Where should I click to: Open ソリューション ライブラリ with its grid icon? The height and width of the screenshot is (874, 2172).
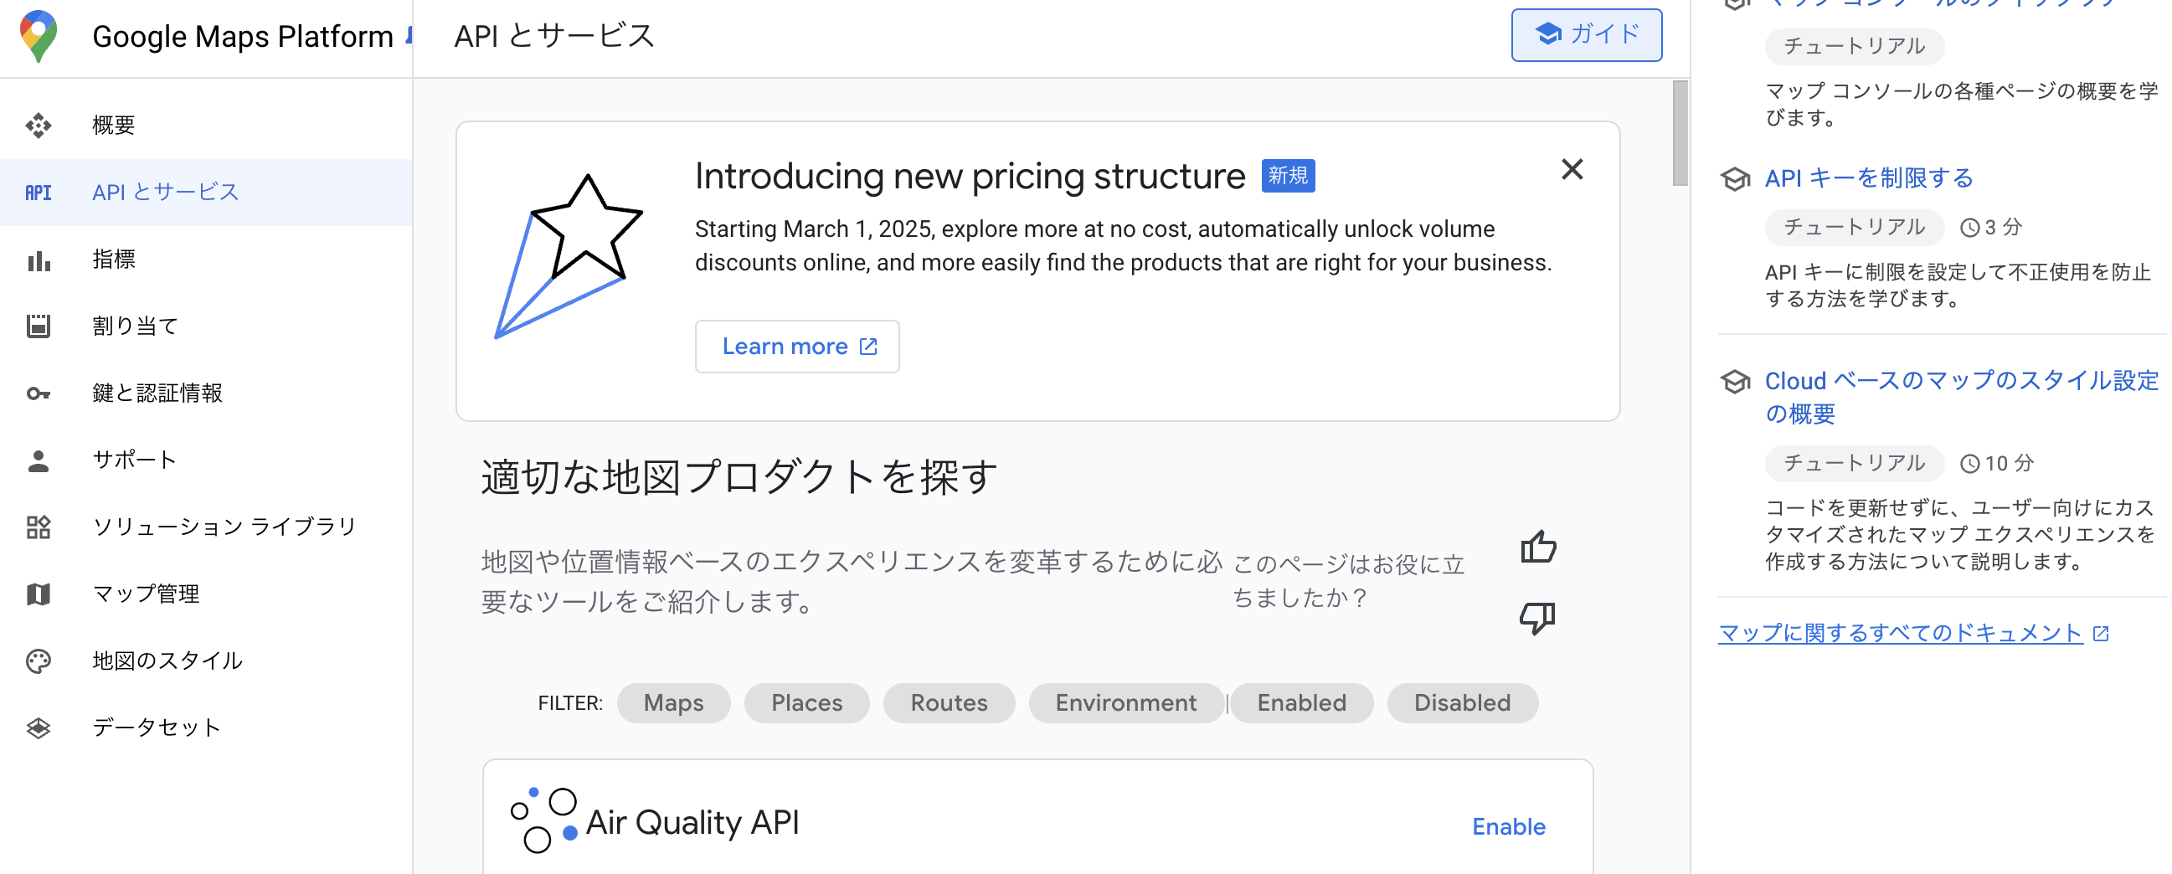pos(39,526)
